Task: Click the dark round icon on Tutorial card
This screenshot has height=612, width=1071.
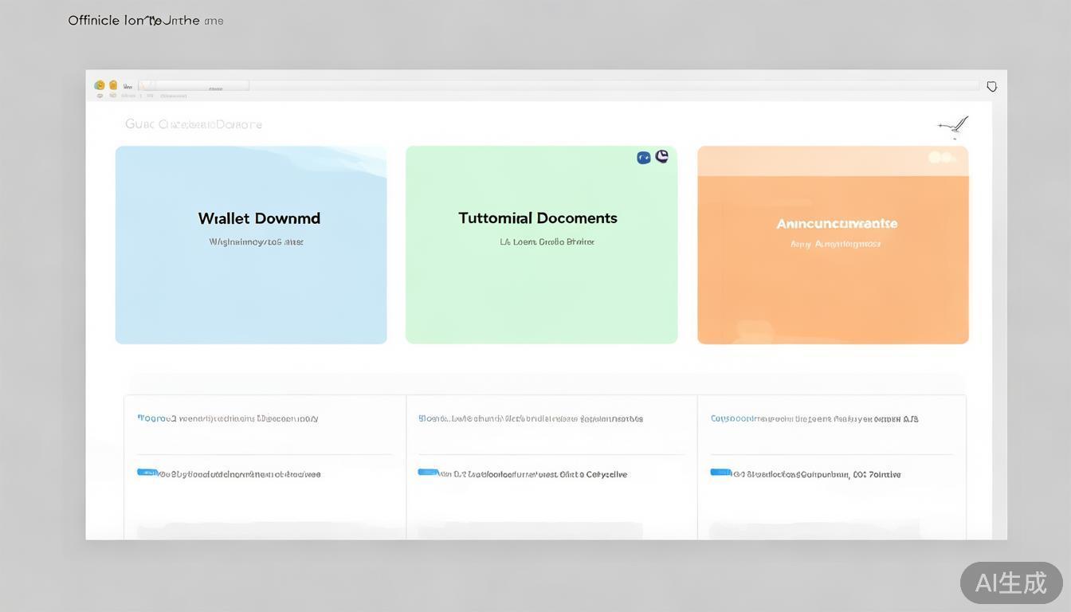Action: point(661,157)
